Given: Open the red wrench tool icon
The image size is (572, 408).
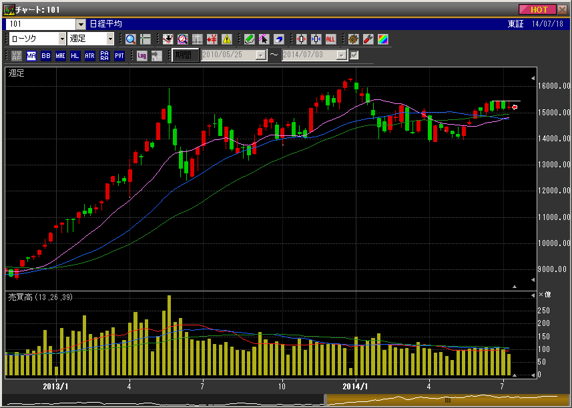Looking at the screenshot, I should [x=368, y=39].
